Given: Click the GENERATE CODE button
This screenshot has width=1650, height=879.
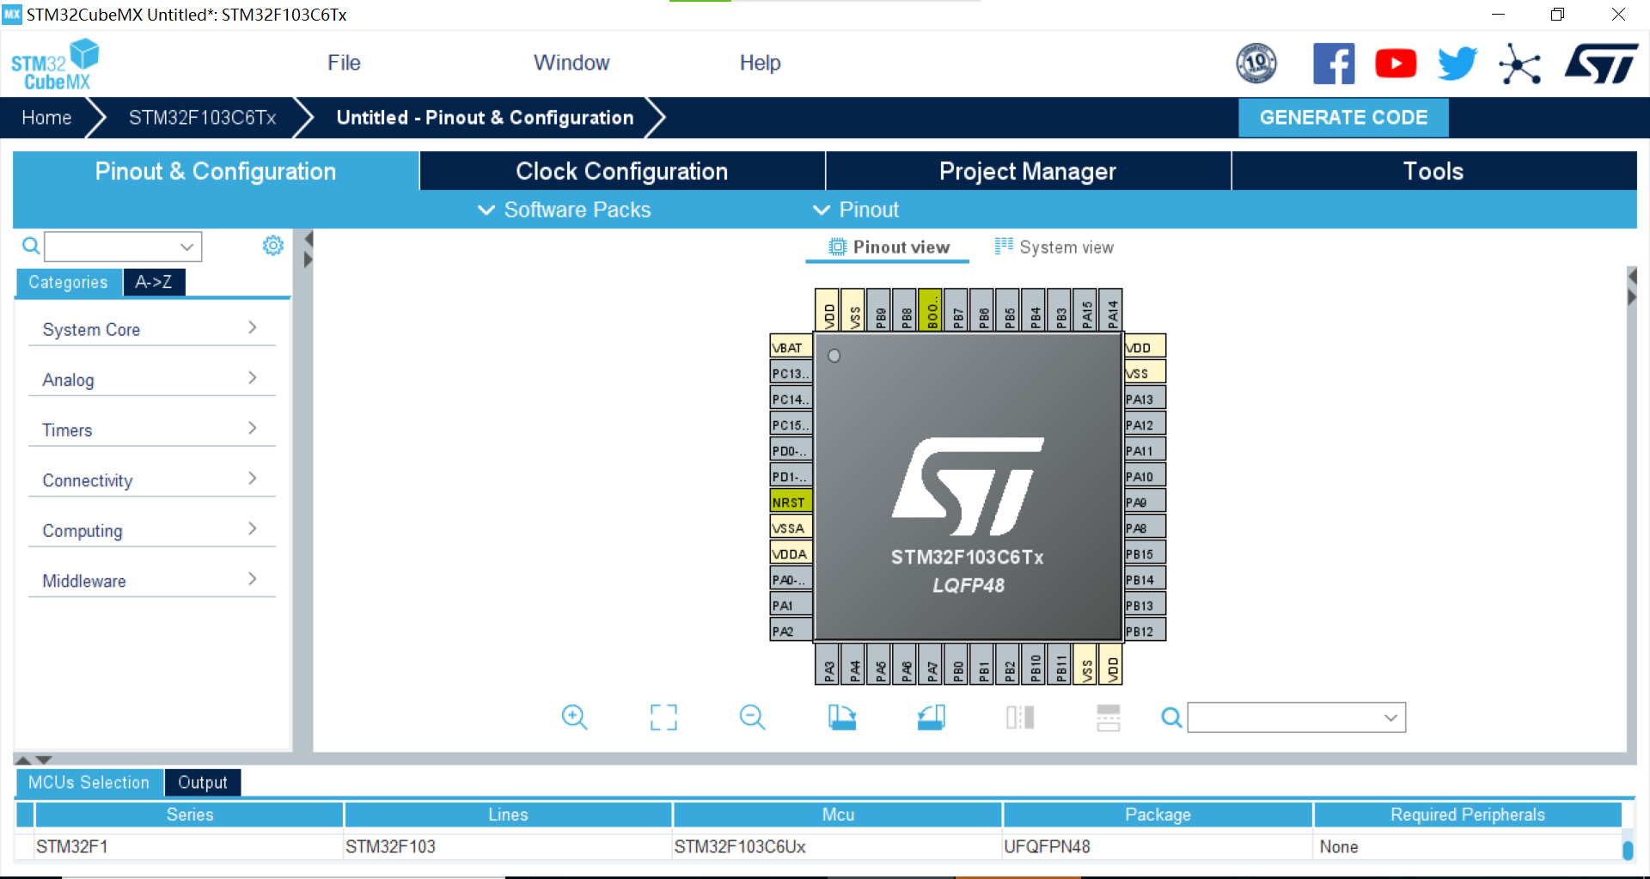Looking at the screenshot, I should click(x=1343, y=118).
